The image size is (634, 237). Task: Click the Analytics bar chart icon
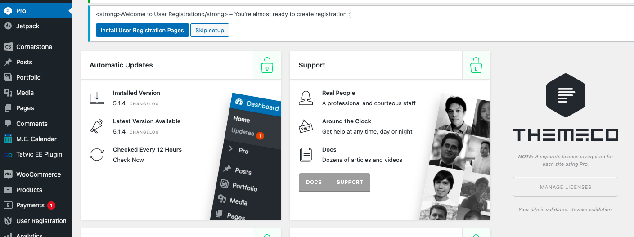pyautogui.click(x=8, y=235)
